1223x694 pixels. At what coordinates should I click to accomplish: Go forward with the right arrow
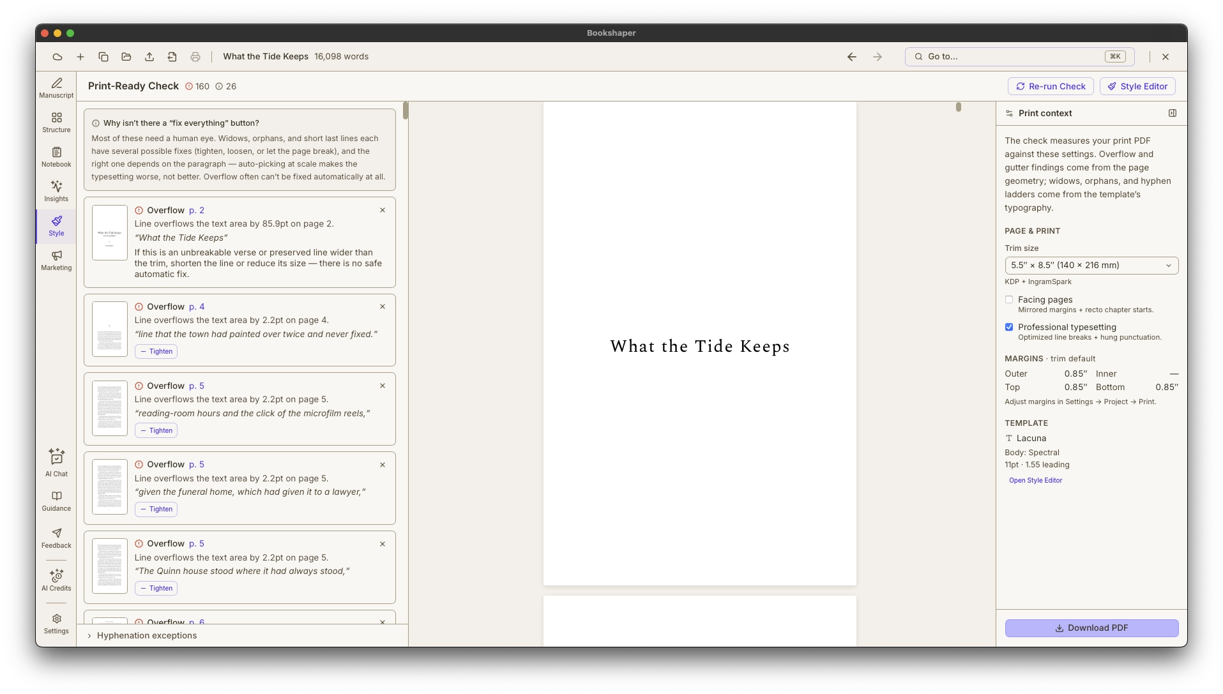click(877, 57)
